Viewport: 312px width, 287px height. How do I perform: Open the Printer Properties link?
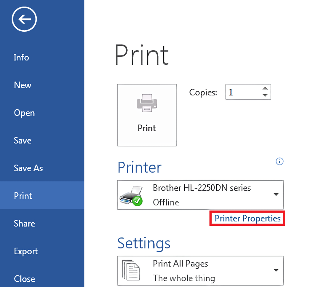pos(247,218)
